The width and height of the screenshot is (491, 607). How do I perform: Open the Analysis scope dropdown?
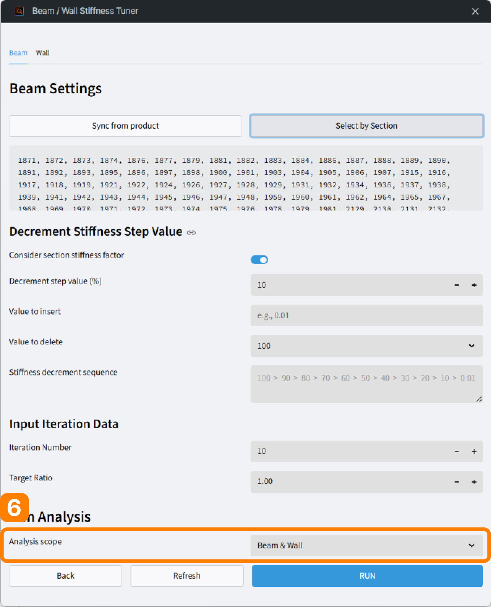pos(367,546)
